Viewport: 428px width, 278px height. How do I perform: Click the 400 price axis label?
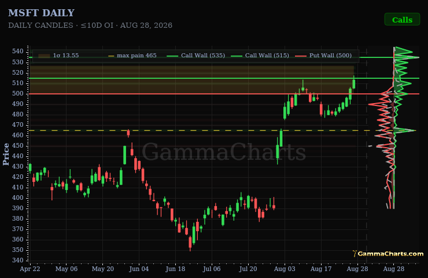pos(18,198)
